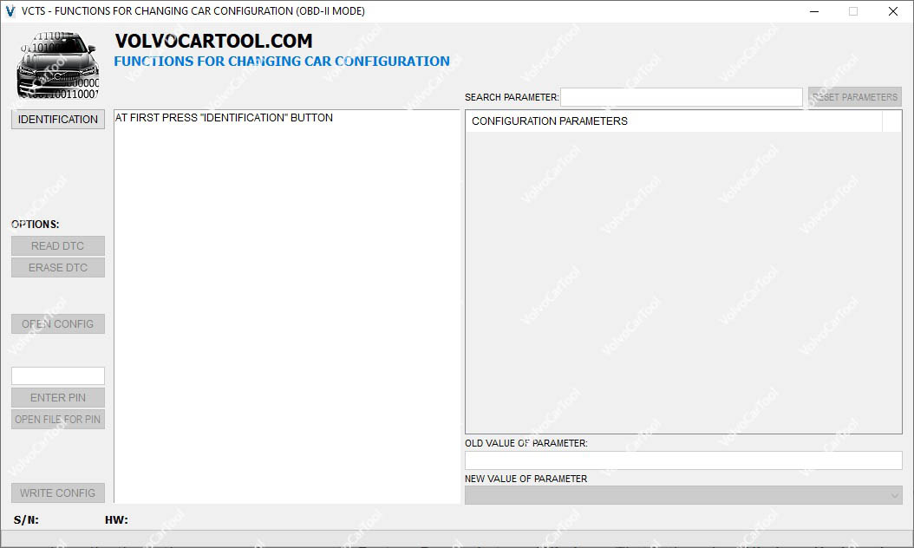Click the READ DTC button
Viewport: 914px width, 548px height.
(x=58, y=246)
